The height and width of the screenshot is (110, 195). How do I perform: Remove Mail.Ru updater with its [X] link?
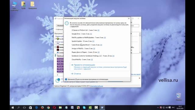[x=105, y=38]
